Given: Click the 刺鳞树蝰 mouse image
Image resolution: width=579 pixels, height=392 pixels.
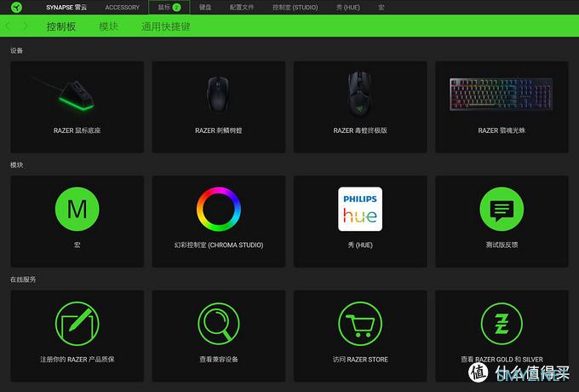Looking at the screenshot, I should coord(218,94).
